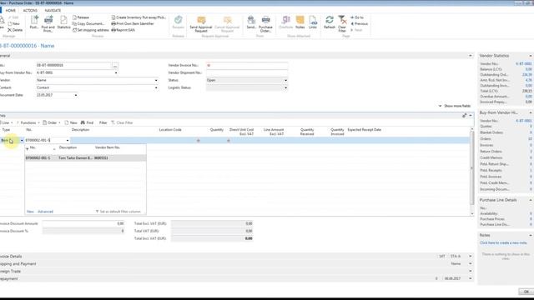Collapse the General section
Screen dimensions: 534x300
point(471,56)
